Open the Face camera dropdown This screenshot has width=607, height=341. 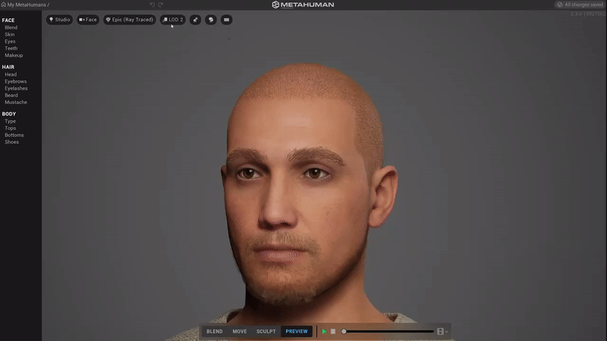coord(88,20)
